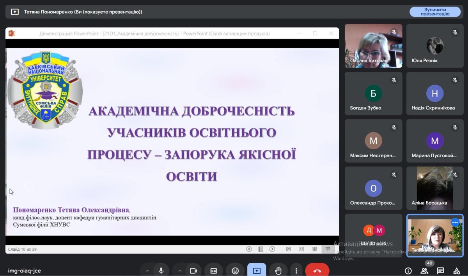Stop presenting with Зупинити презентацію button
468x276 pixels.
coord(435,12)
